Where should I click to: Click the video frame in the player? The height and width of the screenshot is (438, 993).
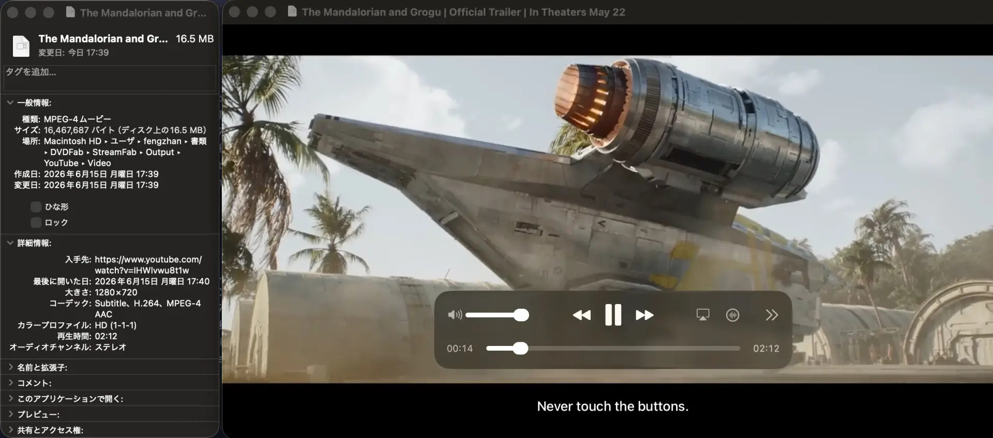click(608, 219)
